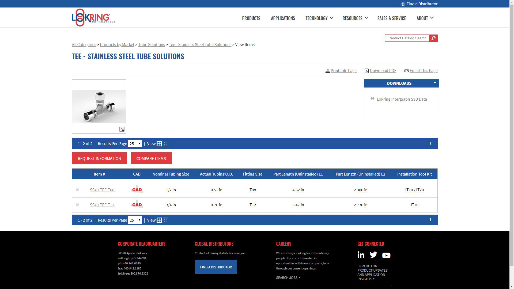Click the search magnifier icon button
This screenshot has height=289, width=514.
click(433, 38)
